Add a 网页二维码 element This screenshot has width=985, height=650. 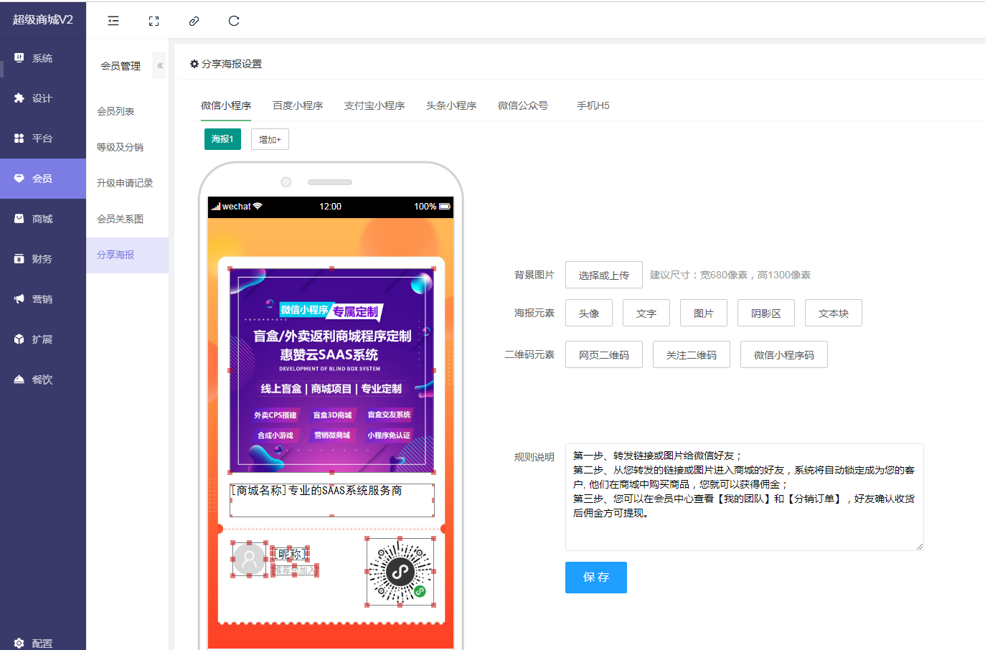[604, 354]
